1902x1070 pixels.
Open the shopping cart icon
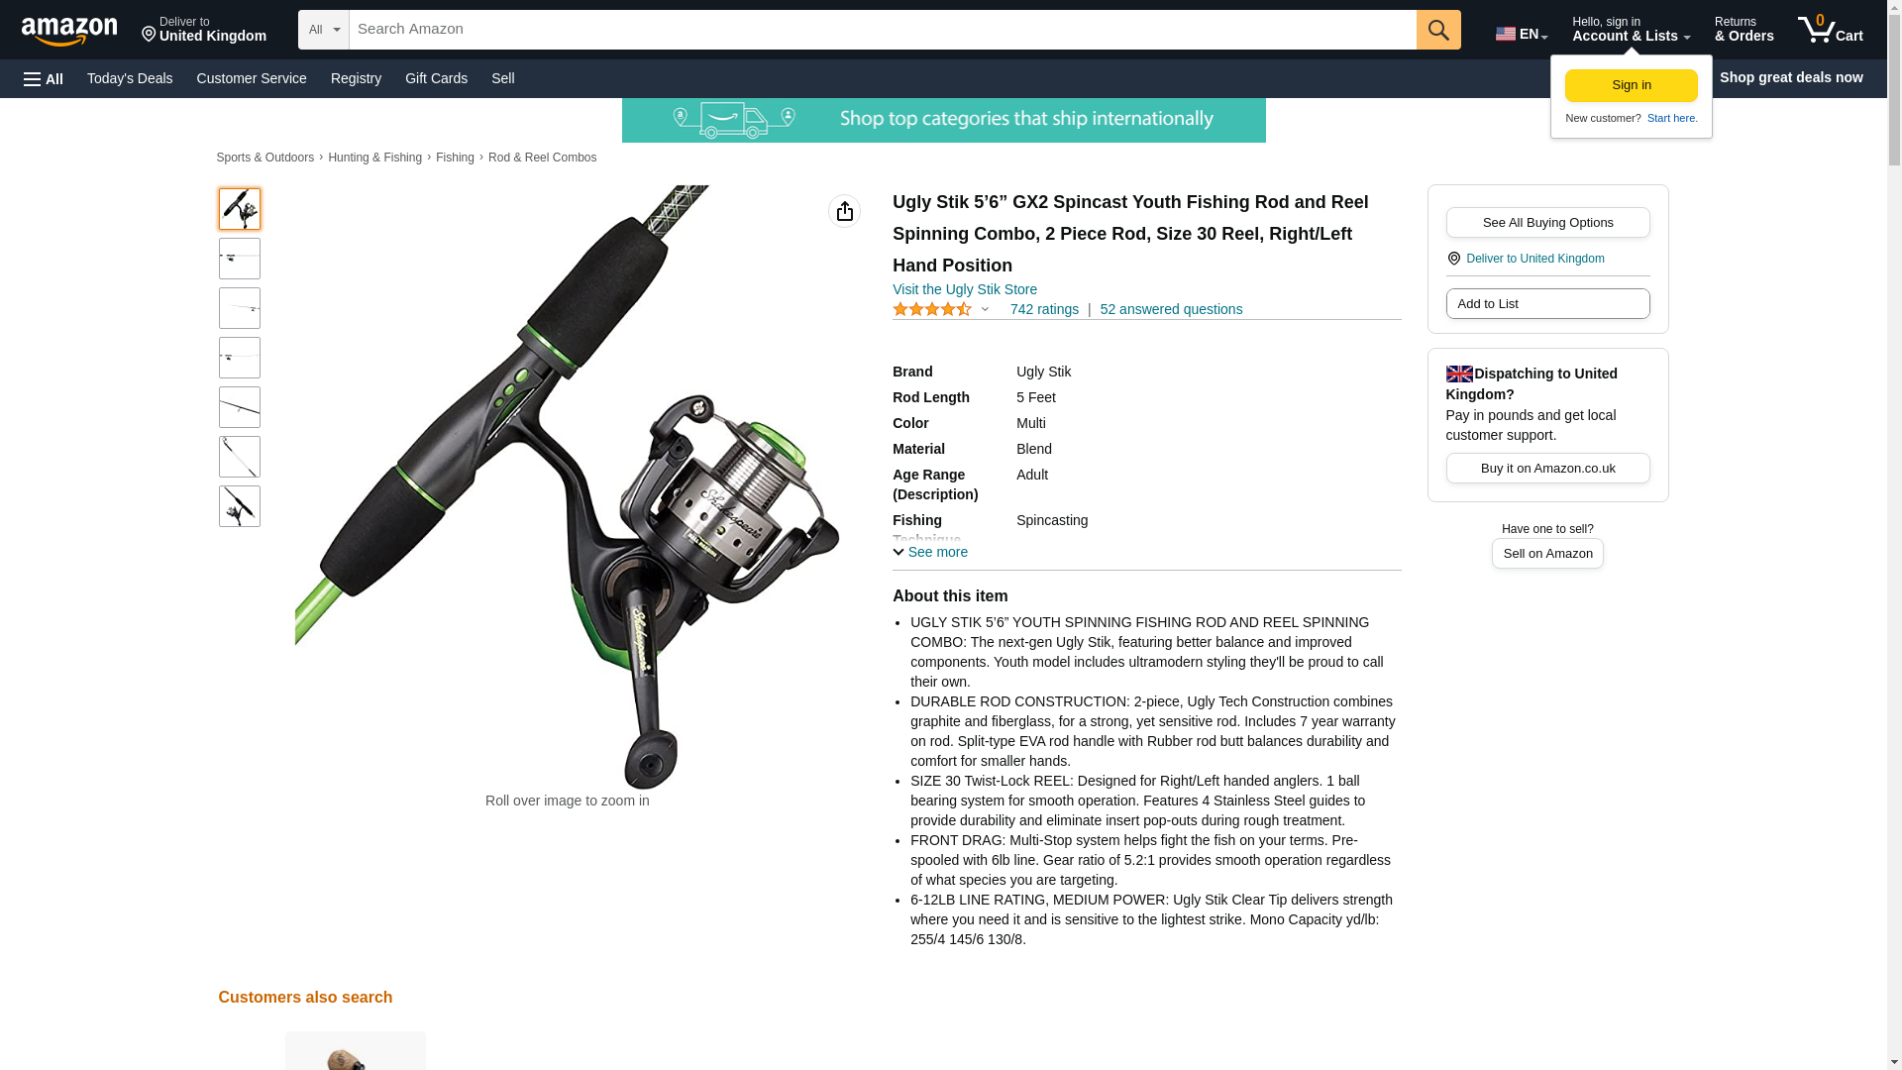1830,30
